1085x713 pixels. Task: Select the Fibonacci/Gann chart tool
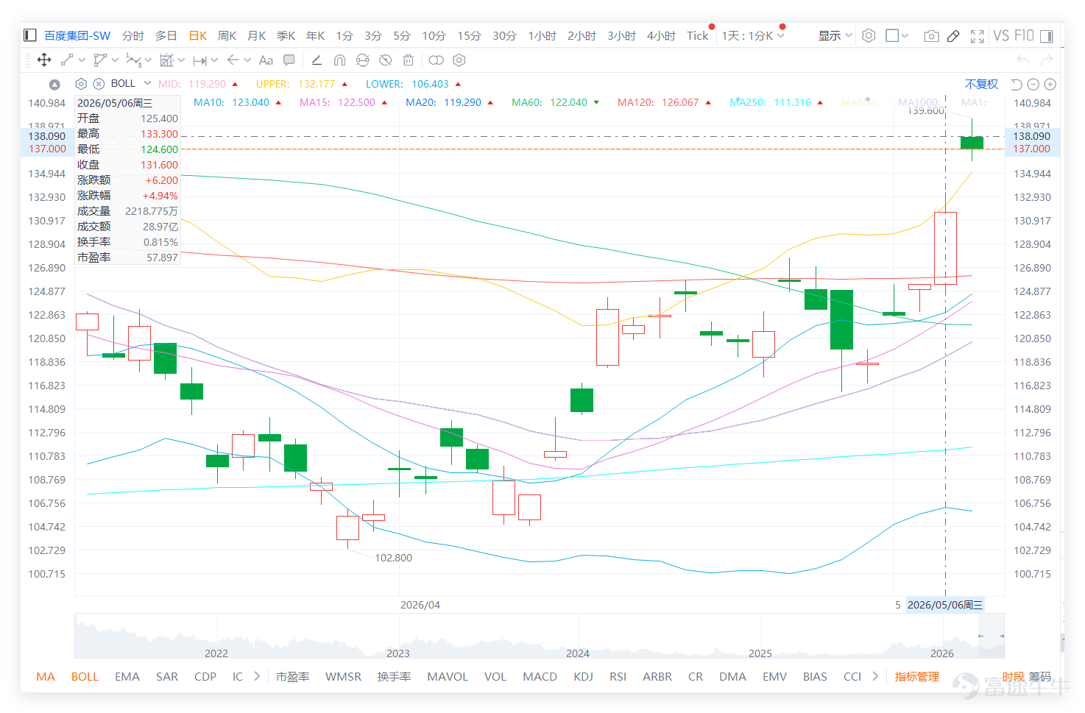167,60
